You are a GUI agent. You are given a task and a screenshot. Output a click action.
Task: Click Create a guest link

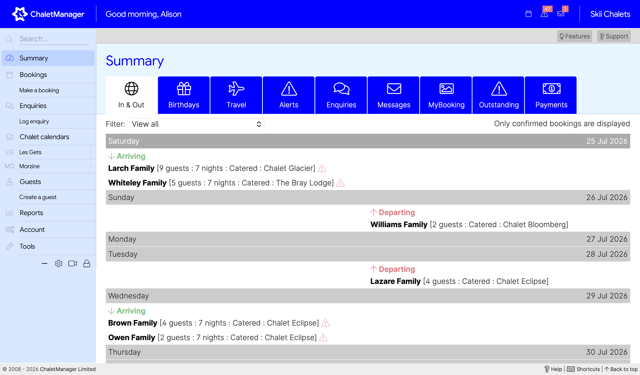click(38, 197)
